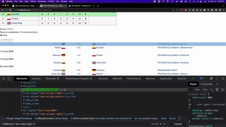
Task: Select table in the breadcrumb bar
Action: 163,119
